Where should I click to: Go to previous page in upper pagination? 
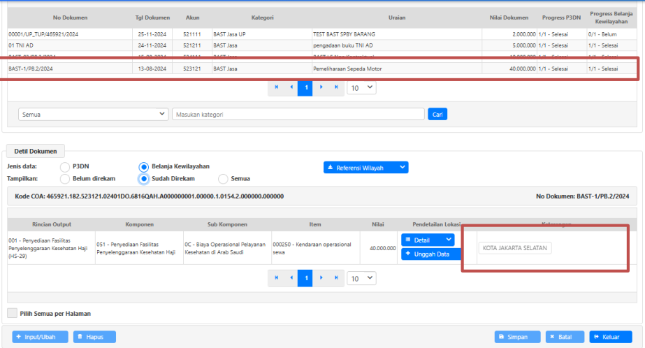tap(291, 87)
